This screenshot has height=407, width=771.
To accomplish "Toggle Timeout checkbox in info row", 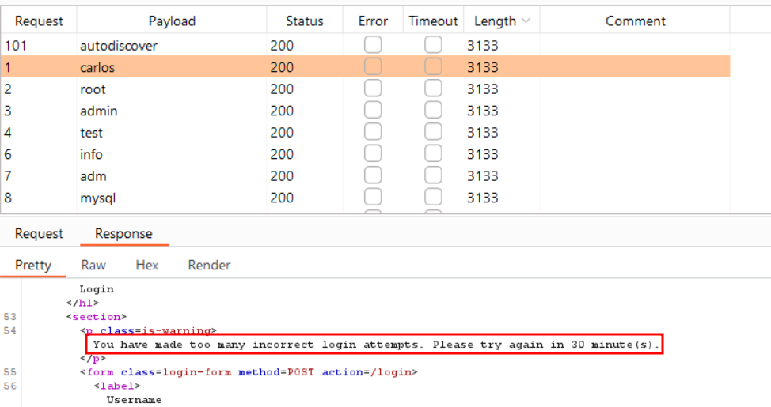I will point(433,153).
